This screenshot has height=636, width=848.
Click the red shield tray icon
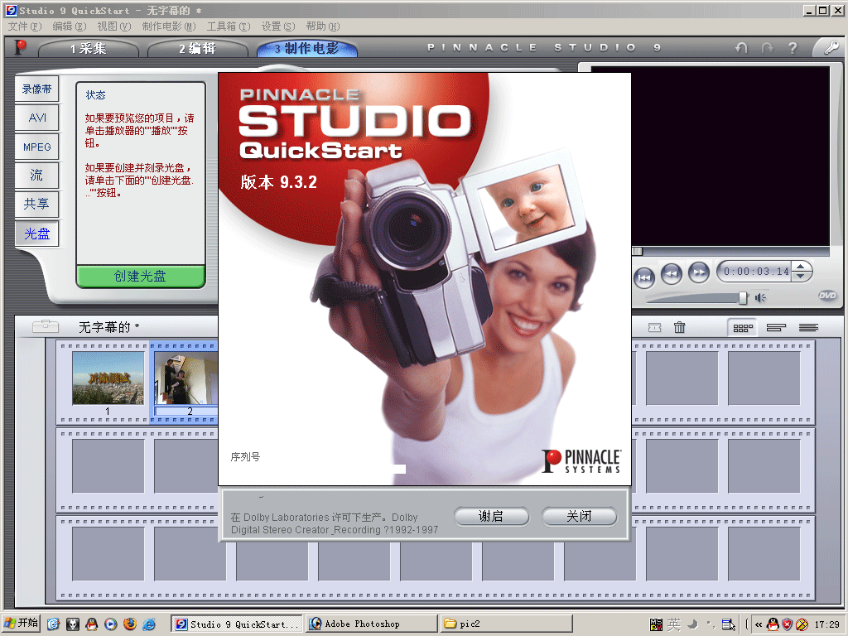click(x=788, y=624)
